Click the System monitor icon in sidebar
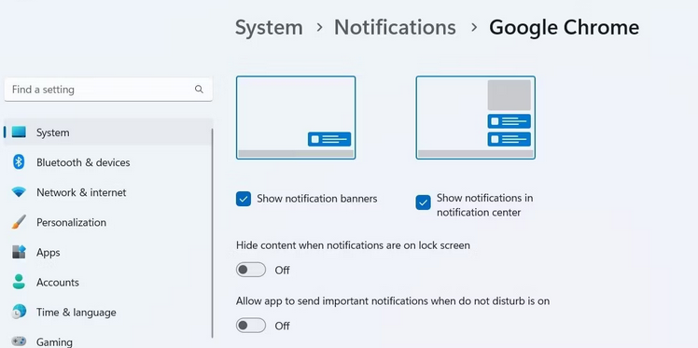This screenshot has width=698, height=348. (x=19, y=132)
